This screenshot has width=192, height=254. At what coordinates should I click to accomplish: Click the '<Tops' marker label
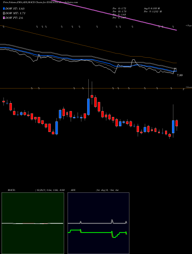click(x=189, y=26)
